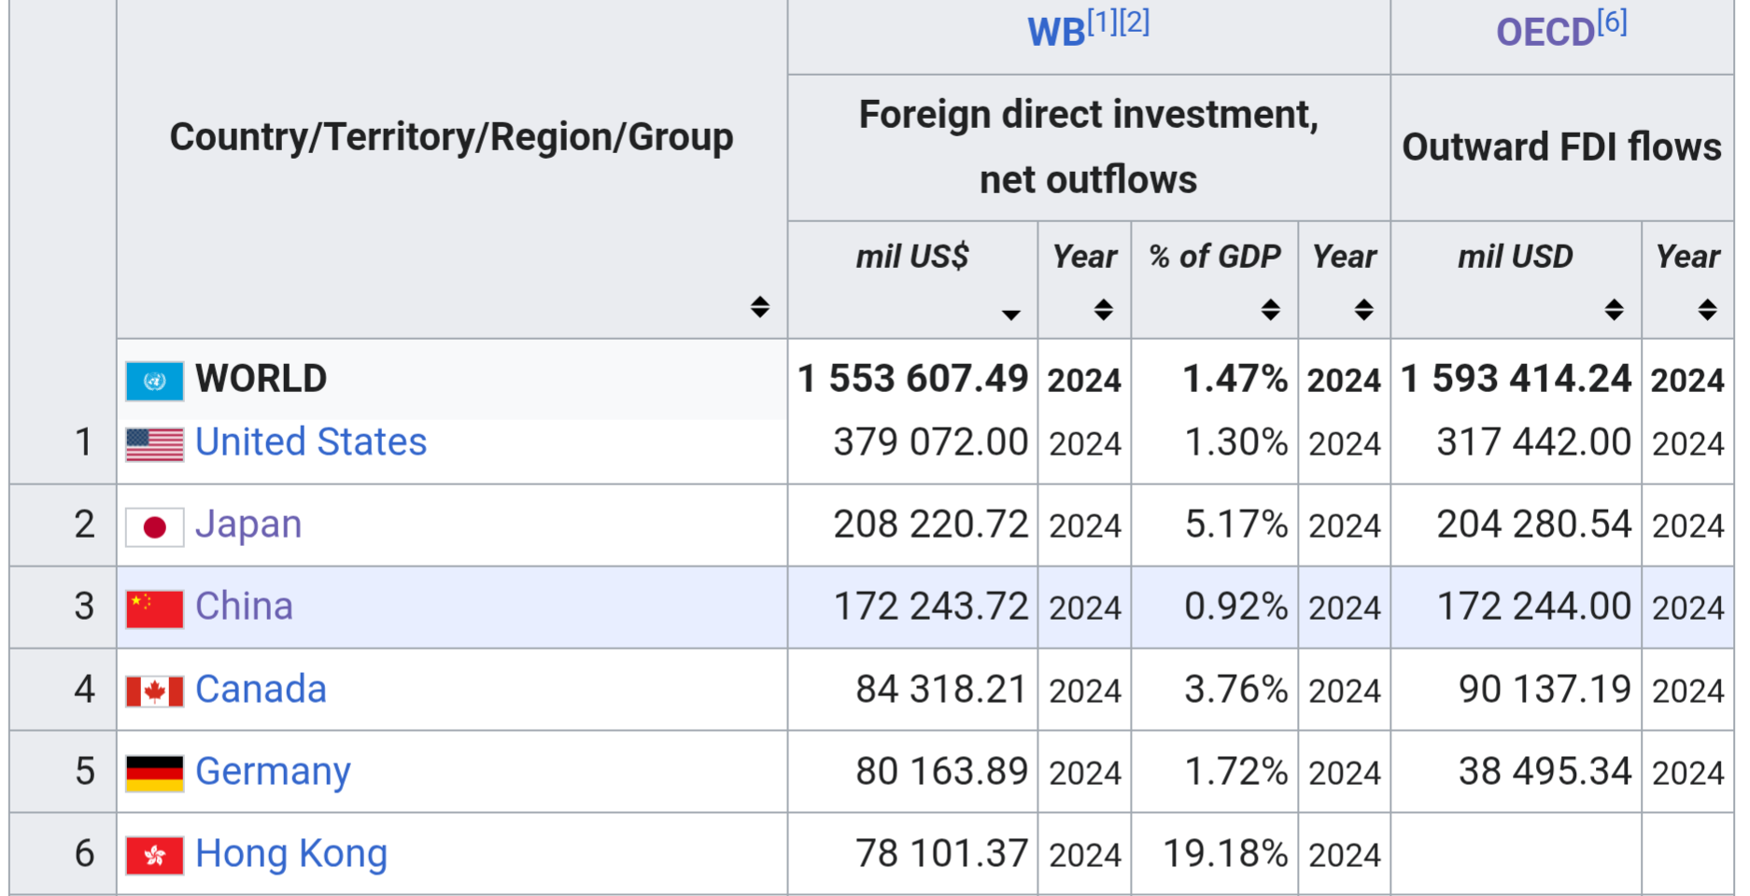Go to the Japan article link
Image resolution: width=1750 pixels, height=896 pixels.
pos(248,525)
